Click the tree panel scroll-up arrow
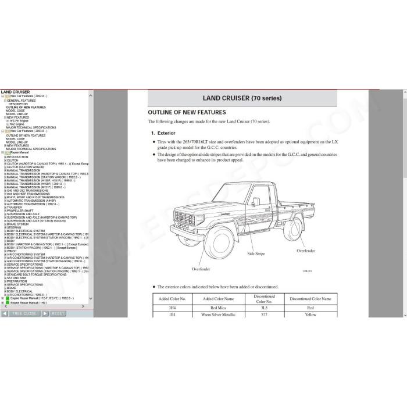This screenshot has width=407, height=407. coord(91,96)
